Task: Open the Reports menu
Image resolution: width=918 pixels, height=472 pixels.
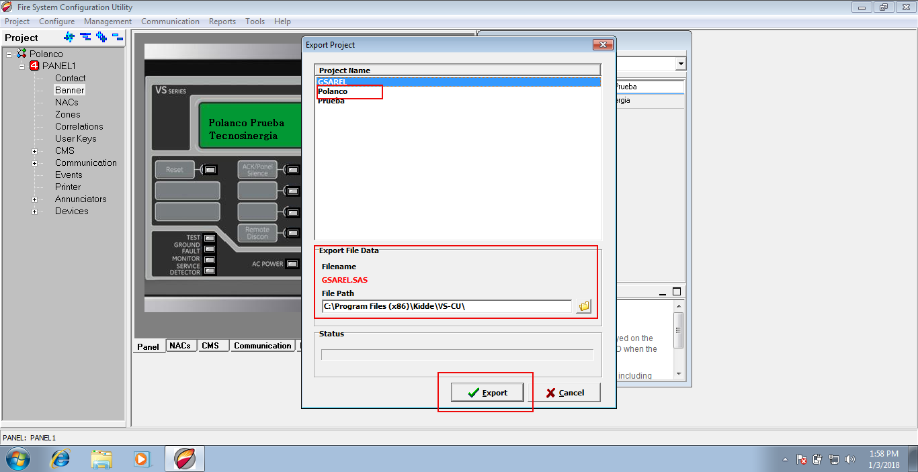Action: [x=222, y=21]
